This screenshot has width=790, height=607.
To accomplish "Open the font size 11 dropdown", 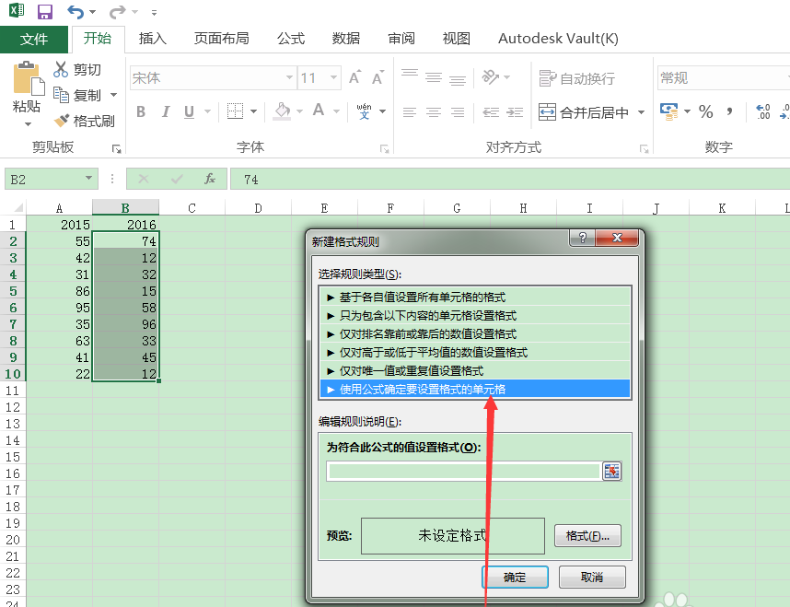I will point(333,77).
